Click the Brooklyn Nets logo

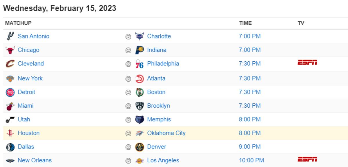139,106
